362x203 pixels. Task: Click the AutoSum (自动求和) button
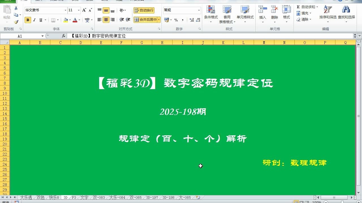[x=306, y=7]
